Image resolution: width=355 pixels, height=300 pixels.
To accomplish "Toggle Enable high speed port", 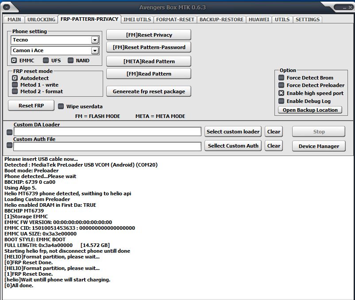I will point(281,93).
